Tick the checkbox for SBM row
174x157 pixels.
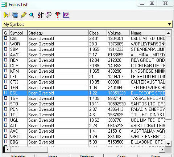pyautogui.click(x=5, y=49)
